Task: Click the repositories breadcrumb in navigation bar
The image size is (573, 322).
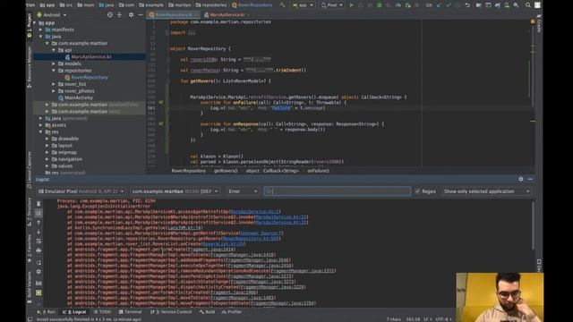Action: (211, 5)
